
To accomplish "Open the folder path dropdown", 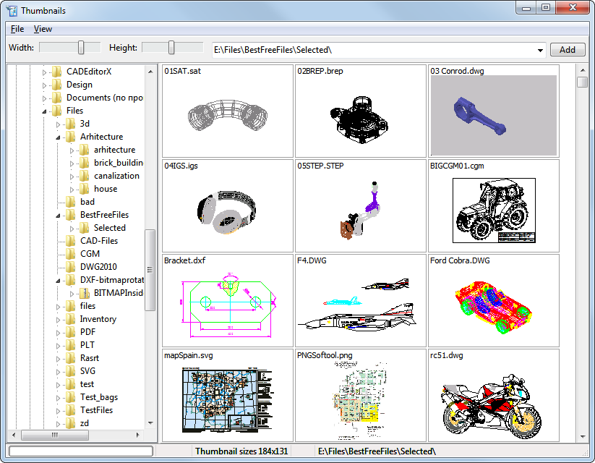I will tap(540, 50).
